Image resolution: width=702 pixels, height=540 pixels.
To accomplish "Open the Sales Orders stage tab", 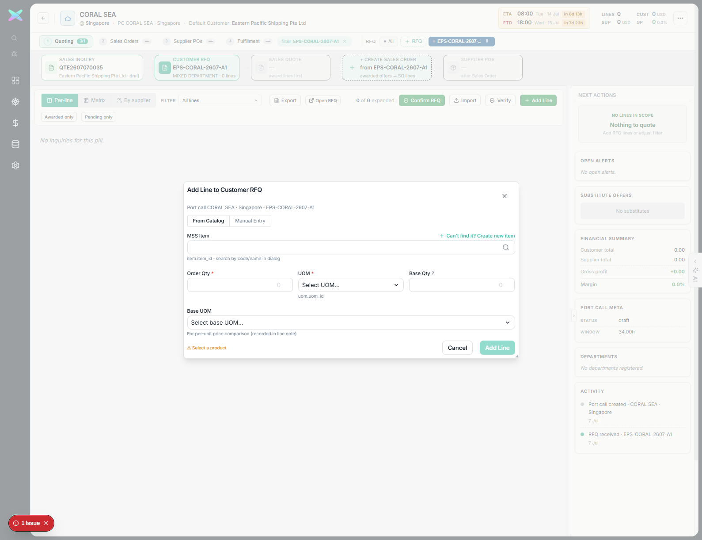I will tap(125, 42).
